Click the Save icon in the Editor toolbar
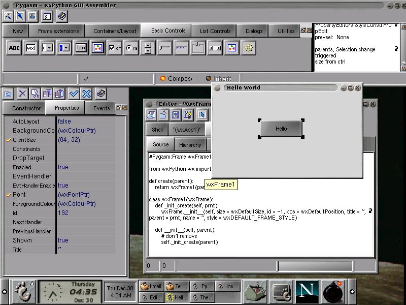The height and width of the screenshot is (305, 406). click(176, 115)
